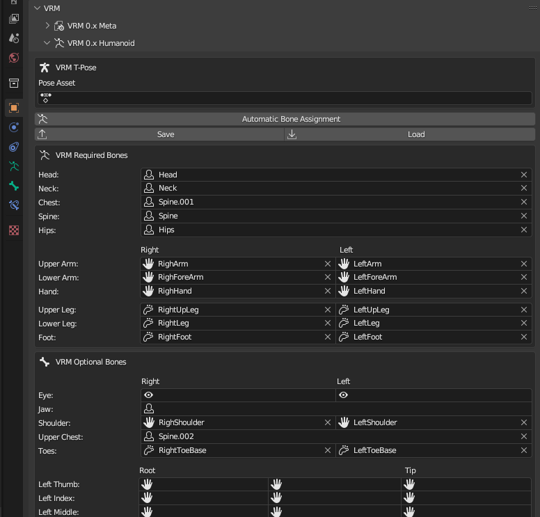Click Left Index tip bone field
Viewport: 540px width, 517px height.
pos(466,498)
